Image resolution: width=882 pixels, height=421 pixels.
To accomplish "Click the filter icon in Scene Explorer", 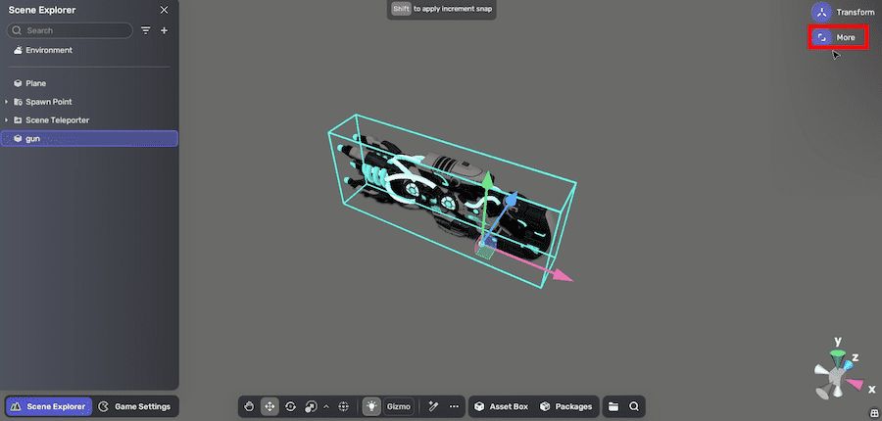I will (146, 30).
